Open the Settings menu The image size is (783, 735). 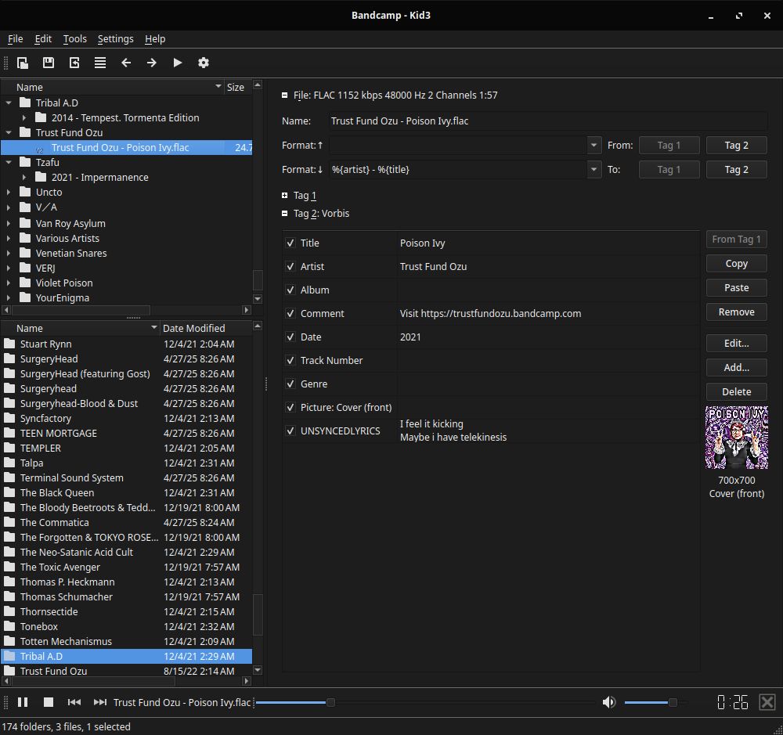coord(115,39)
